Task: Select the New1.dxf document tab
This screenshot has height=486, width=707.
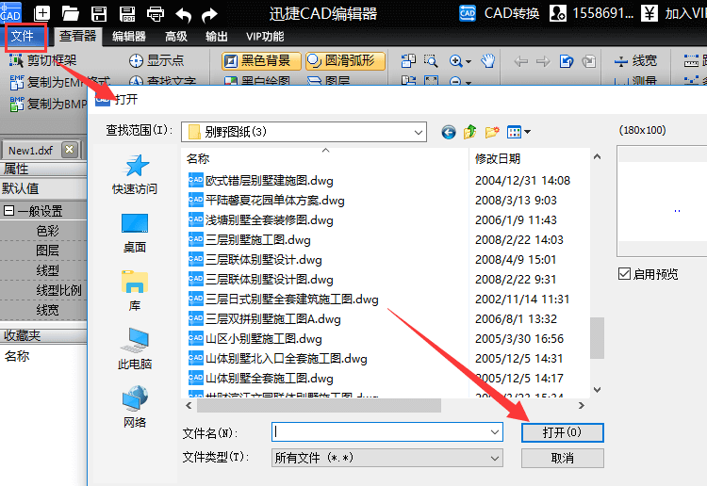Action: pos(31,151)
